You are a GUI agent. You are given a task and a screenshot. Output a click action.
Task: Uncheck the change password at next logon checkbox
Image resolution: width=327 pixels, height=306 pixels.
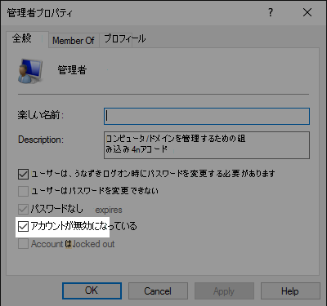pos(23,174)
